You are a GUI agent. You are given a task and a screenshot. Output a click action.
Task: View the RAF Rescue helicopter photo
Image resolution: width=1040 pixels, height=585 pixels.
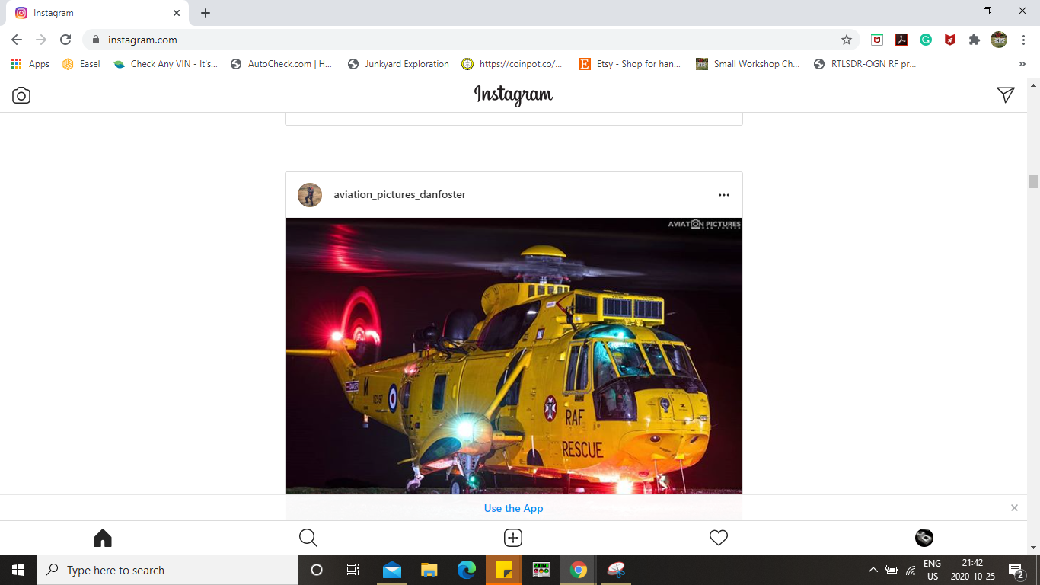(x=514, y=356)
